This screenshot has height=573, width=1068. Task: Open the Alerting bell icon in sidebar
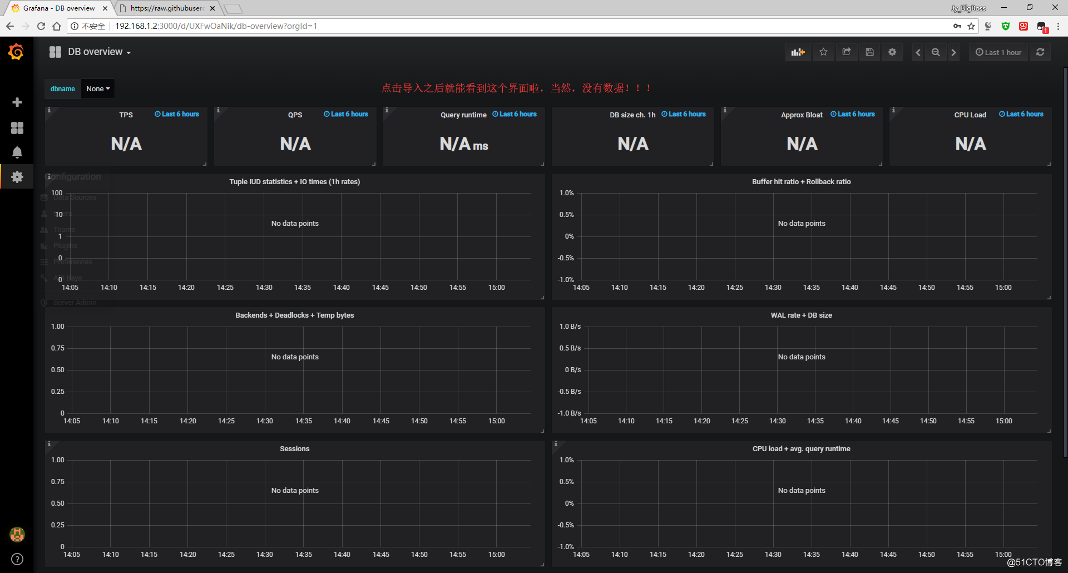(17, 152)
